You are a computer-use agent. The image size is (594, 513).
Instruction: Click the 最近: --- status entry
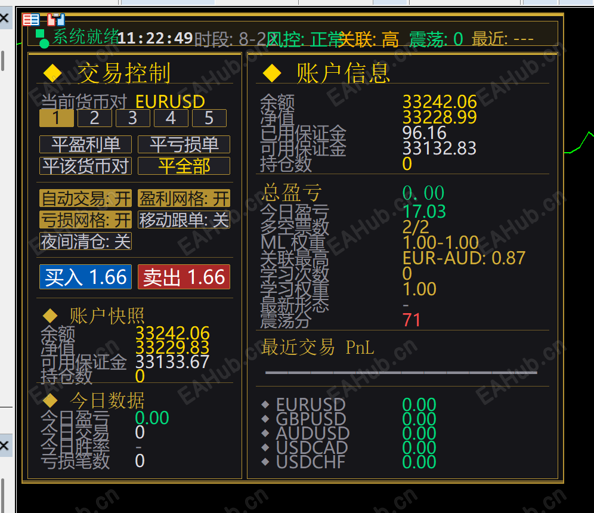[x=503, y=39]
